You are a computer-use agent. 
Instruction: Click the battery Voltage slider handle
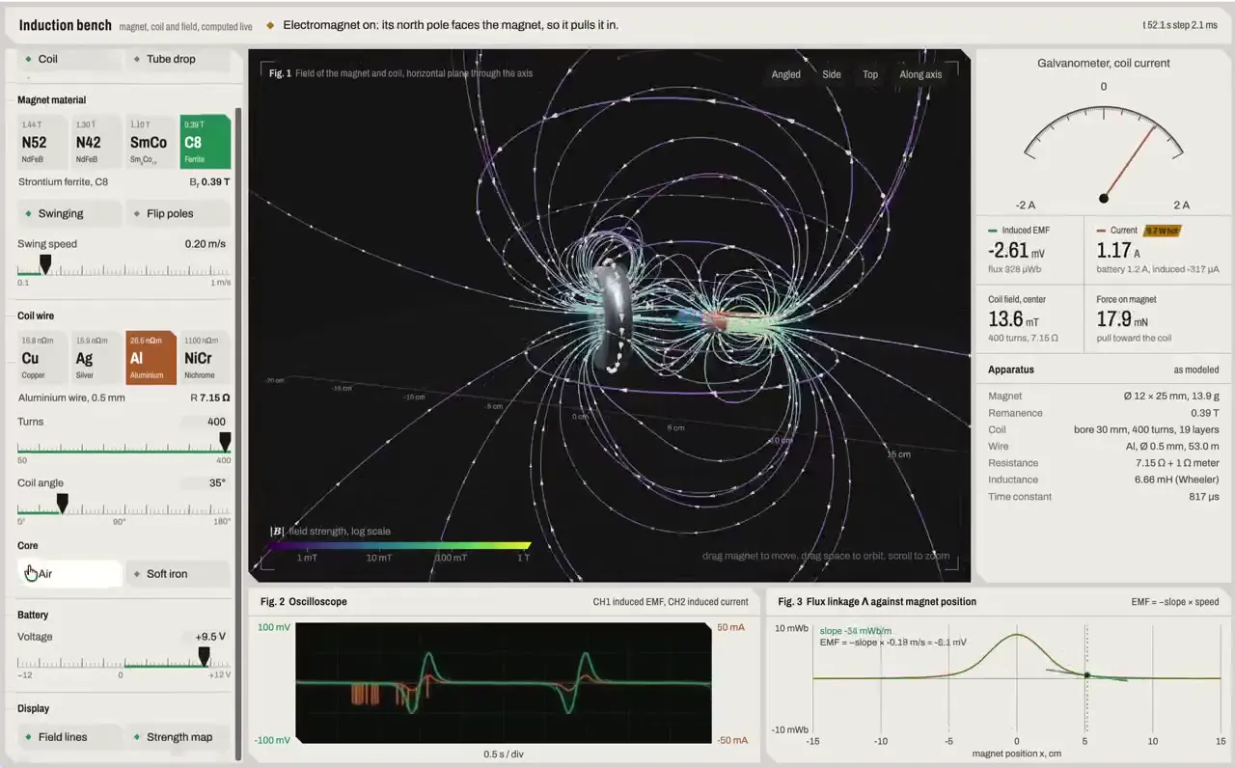(204, 656)
